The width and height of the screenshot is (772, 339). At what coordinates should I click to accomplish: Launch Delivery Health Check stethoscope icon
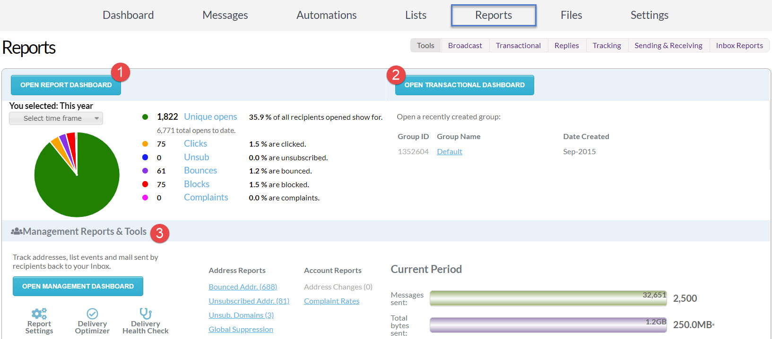[x=145, y=314]
